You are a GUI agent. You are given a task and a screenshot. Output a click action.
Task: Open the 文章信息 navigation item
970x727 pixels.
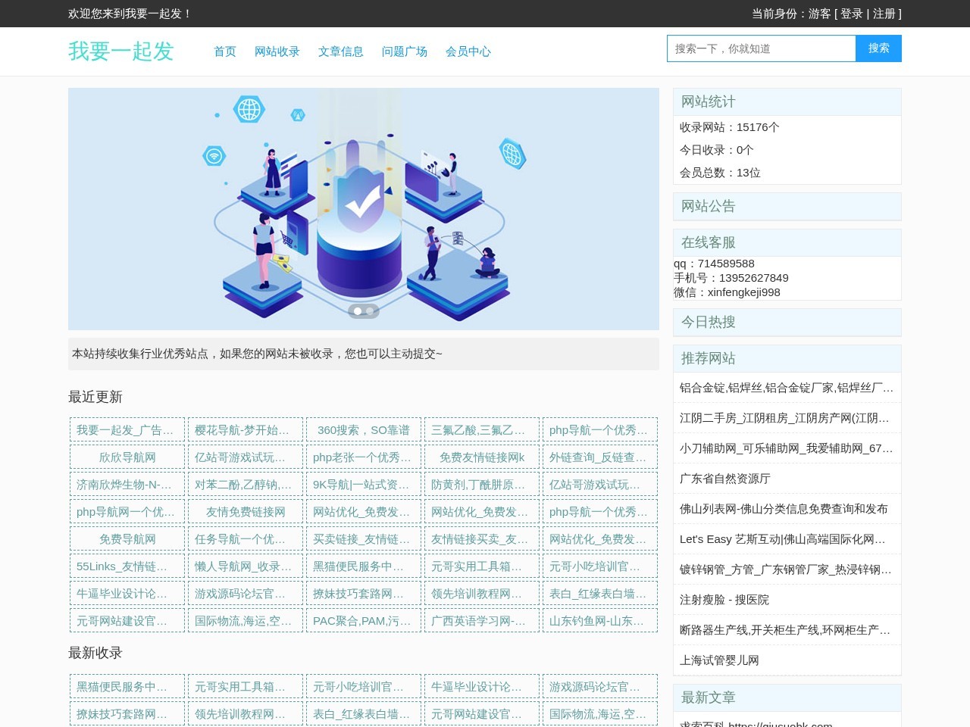[x=341, y=51]
